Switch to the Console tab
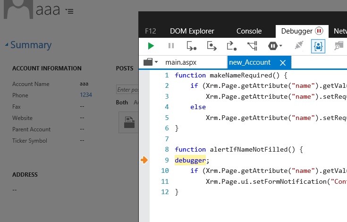Viewport: 347px width, 222px height. [x=249, y=31]
